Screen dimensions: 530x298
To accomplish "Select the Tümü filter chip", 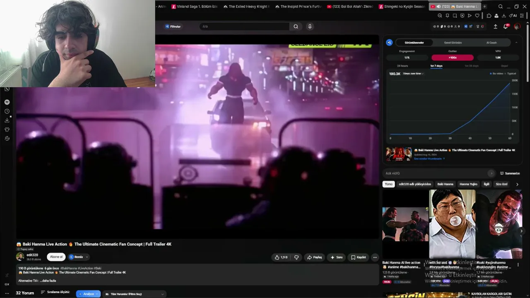I will (388, 184).
